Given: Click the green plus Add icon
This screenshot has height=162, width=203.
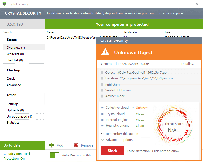Looking at the screenshot, I should click(52, 145).
